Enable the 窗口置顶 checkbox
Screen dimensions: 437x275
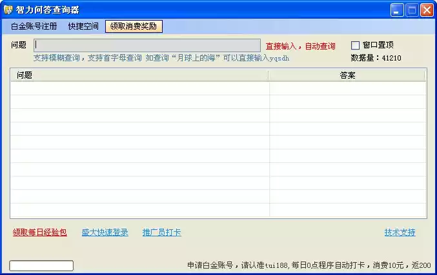pos(355,45)
